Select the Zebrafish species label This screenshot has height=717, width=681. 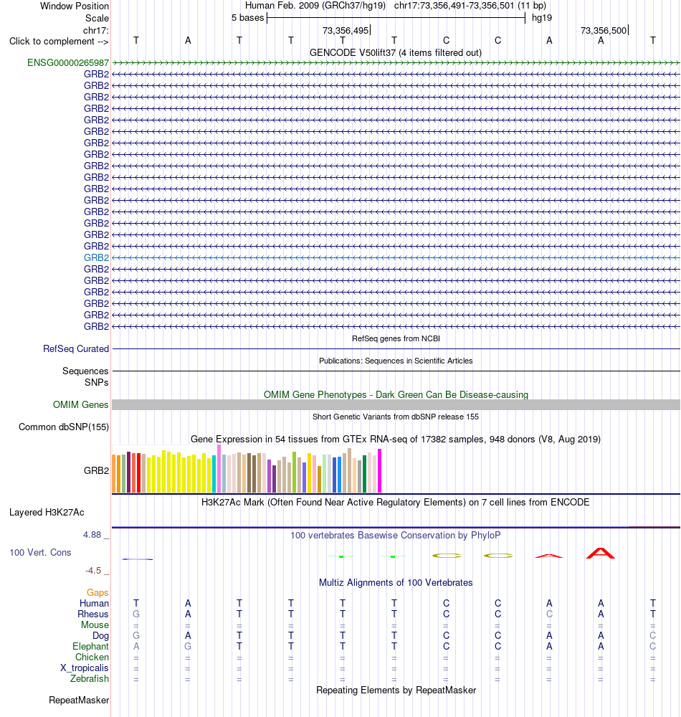[90, 678]
